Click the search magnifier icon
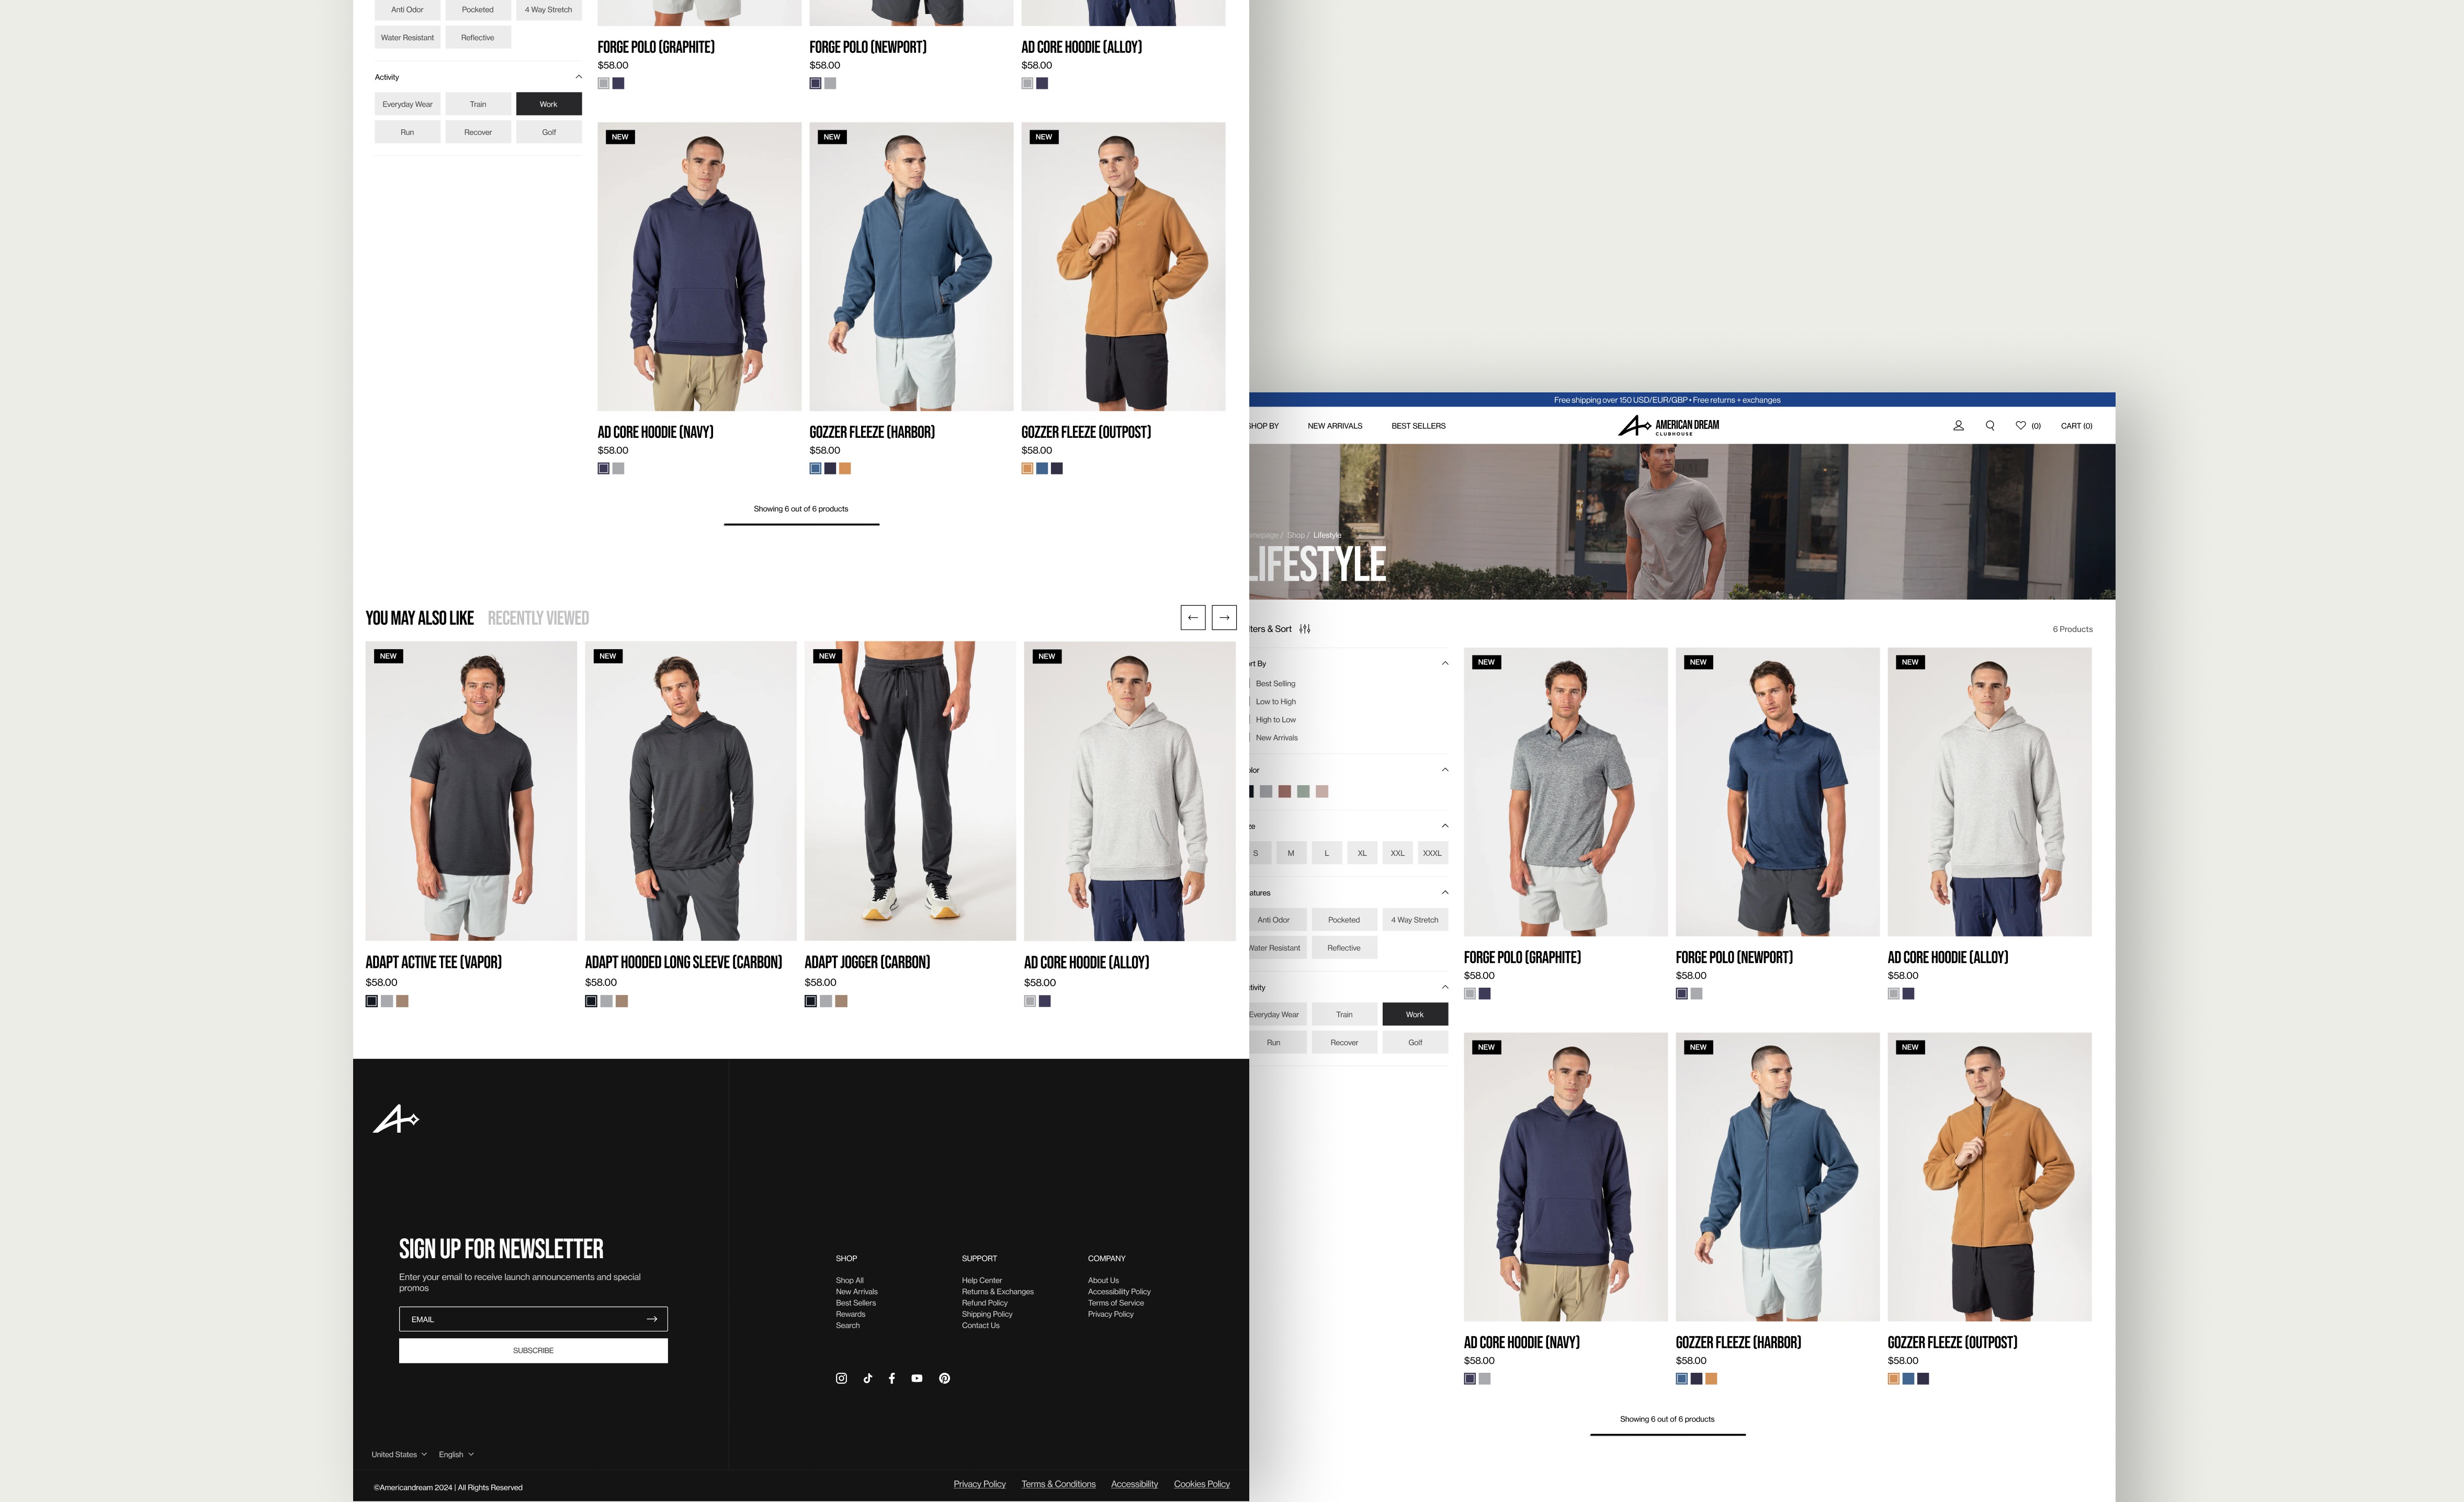 1990,426
